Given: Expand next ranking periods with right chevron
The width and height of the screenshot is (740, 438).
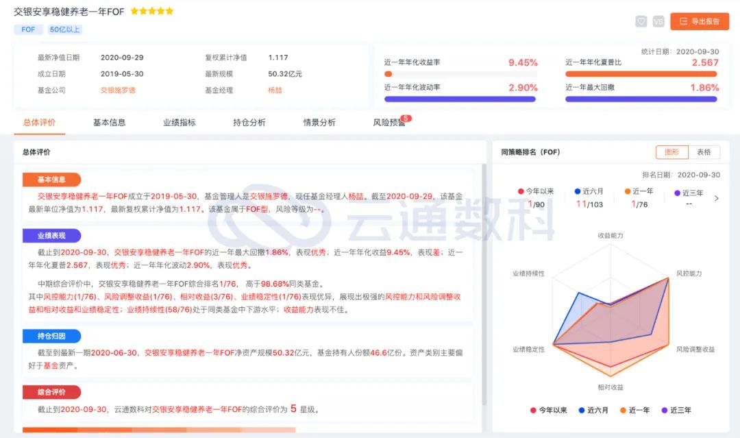Looking at the screenshot, I should (717, 199).
